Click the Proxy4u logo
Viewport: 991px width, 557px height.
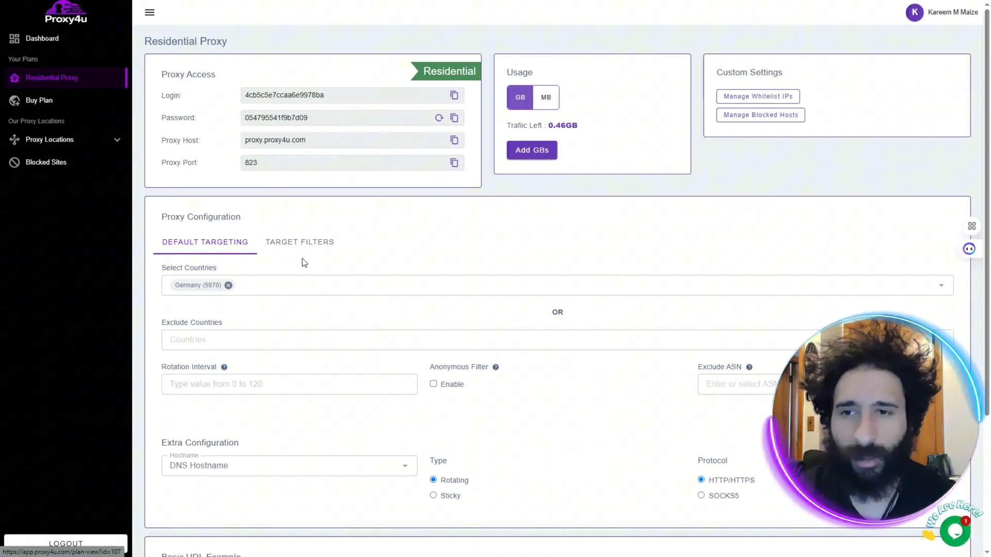(x=66, y=12)
